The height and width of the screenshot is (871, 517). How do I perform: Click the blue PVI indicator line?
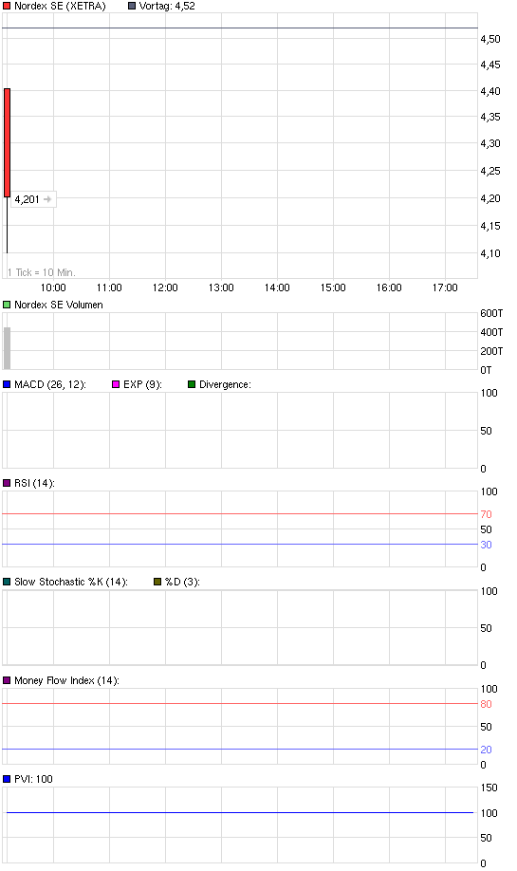tap(240, 813)
